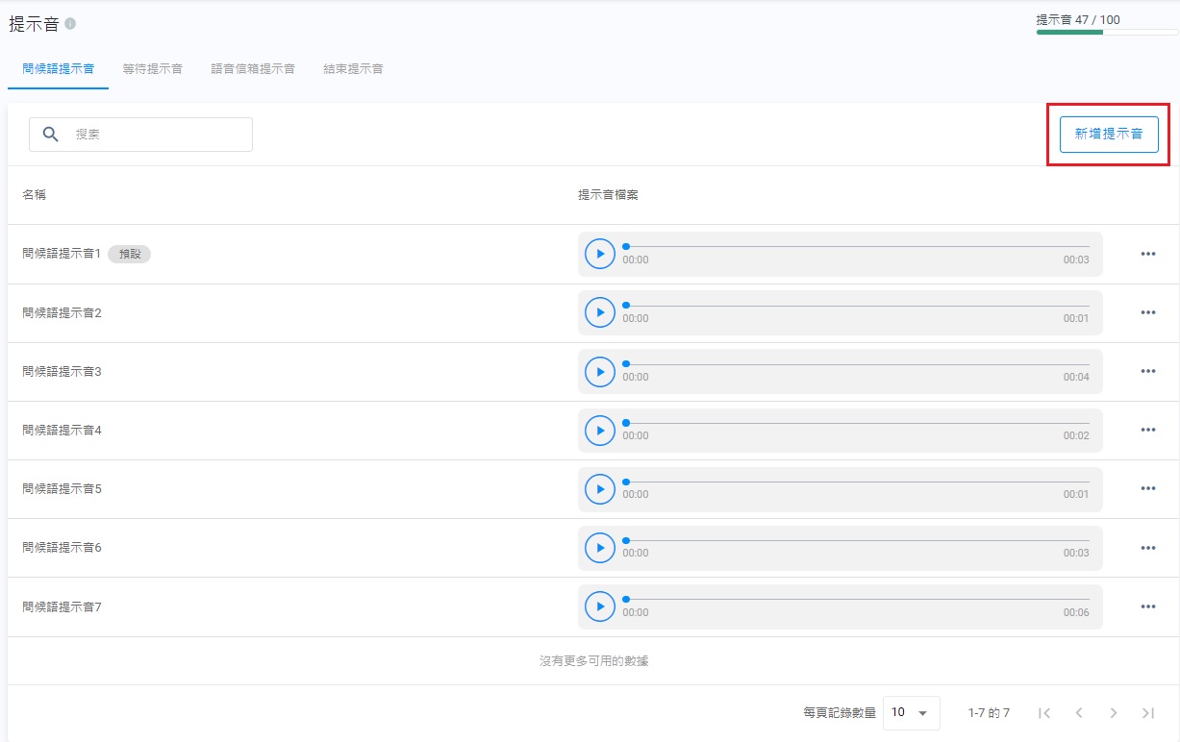
Task: Play the 問候語提示音5 audio
Action: pos(599,488)
